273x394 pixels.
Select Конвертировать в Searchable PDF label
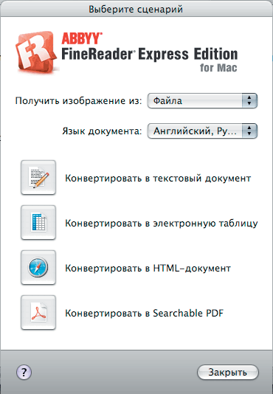pos(145,313)
